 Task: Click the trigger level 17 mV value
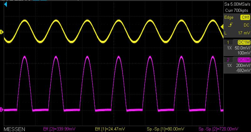click(244, 33)
